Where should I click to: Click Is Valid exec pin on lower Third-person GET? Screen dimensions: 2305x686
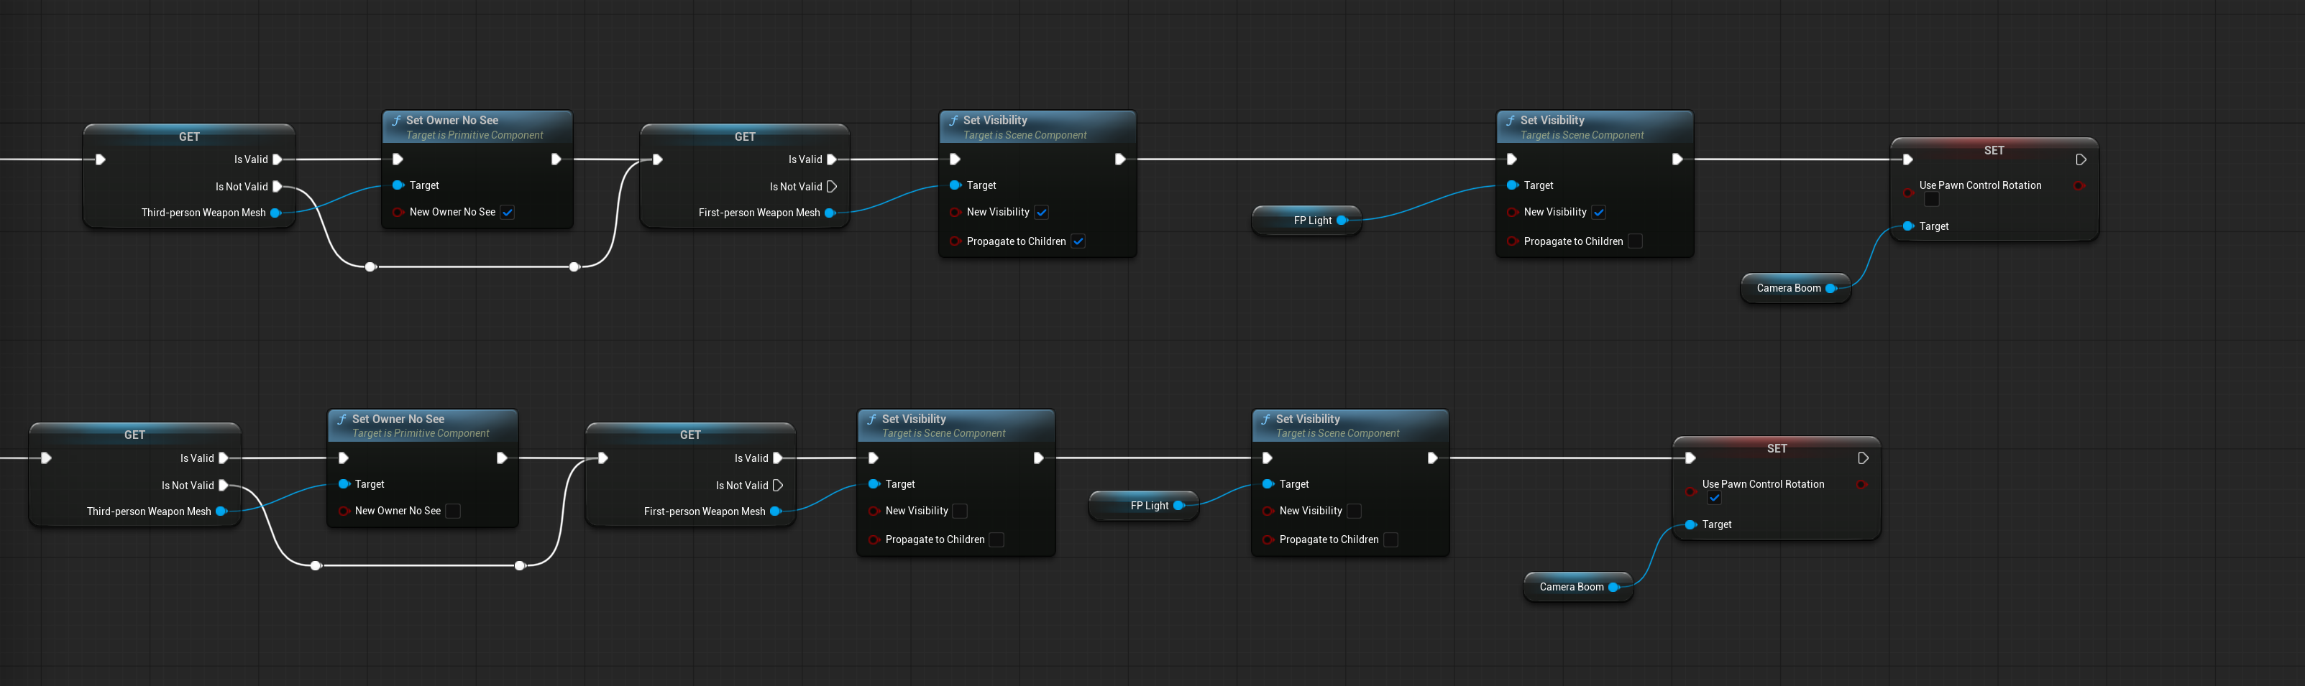[224, 458]
